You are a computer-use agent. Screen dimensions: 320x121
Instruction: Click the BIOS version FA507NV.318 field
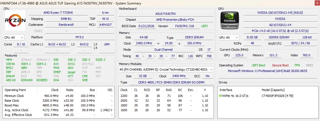185,26
